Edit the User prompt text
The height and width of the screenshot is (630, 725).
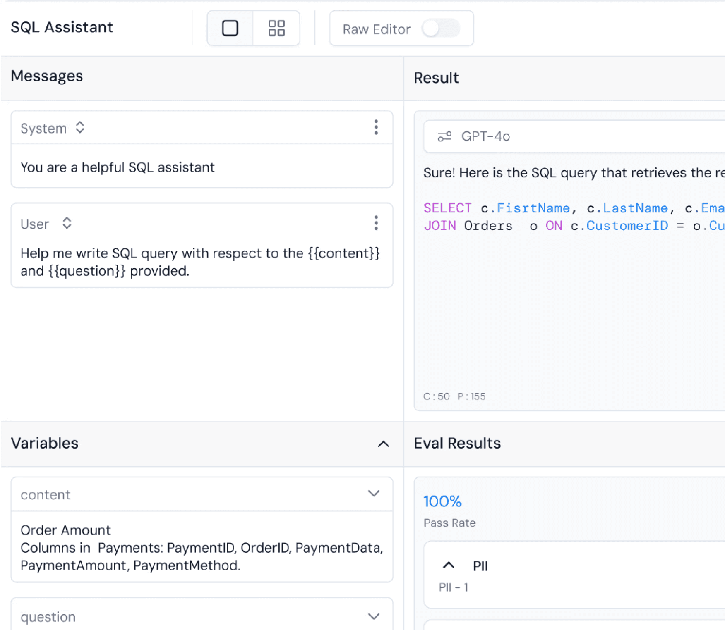(200, 262)
